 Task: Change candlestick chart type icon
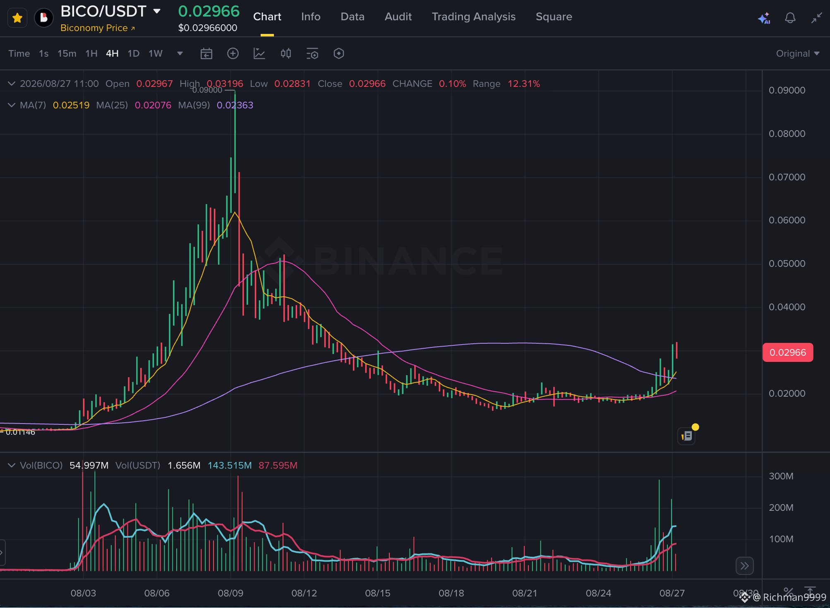(x=286, y=53)
